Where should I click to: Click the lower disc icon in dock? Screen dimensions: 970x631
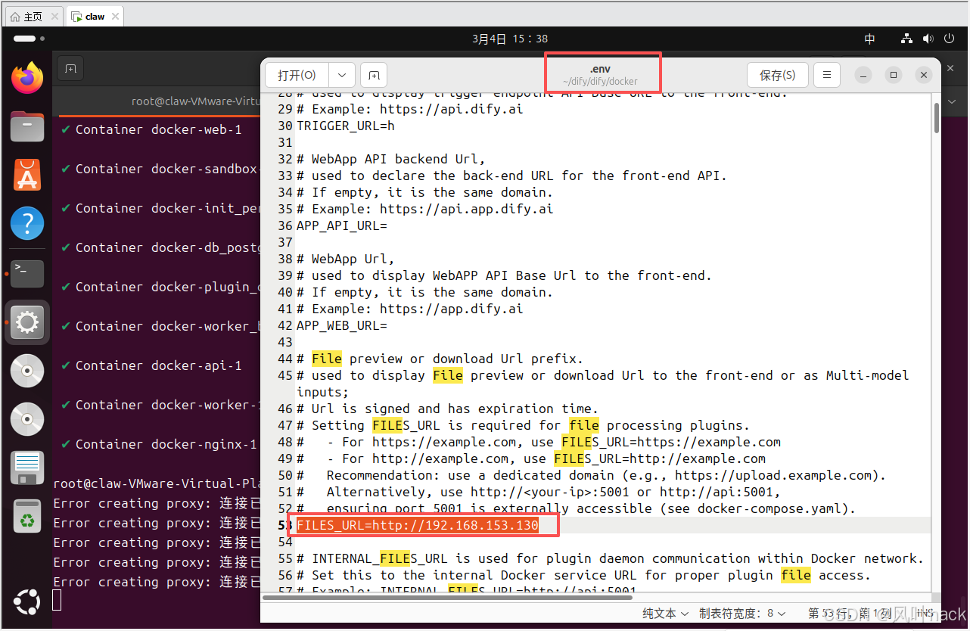point(27,419)
